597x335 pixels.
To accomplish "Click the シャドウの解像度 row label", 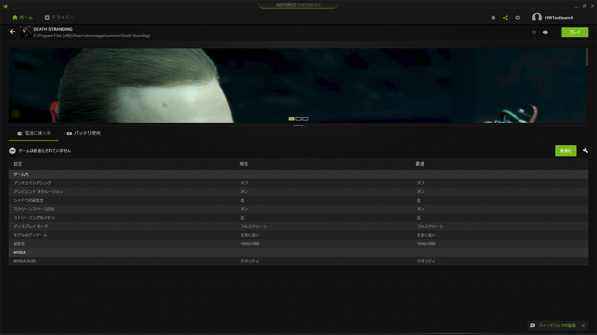I will pyautogui.click(x=28, y=201).
